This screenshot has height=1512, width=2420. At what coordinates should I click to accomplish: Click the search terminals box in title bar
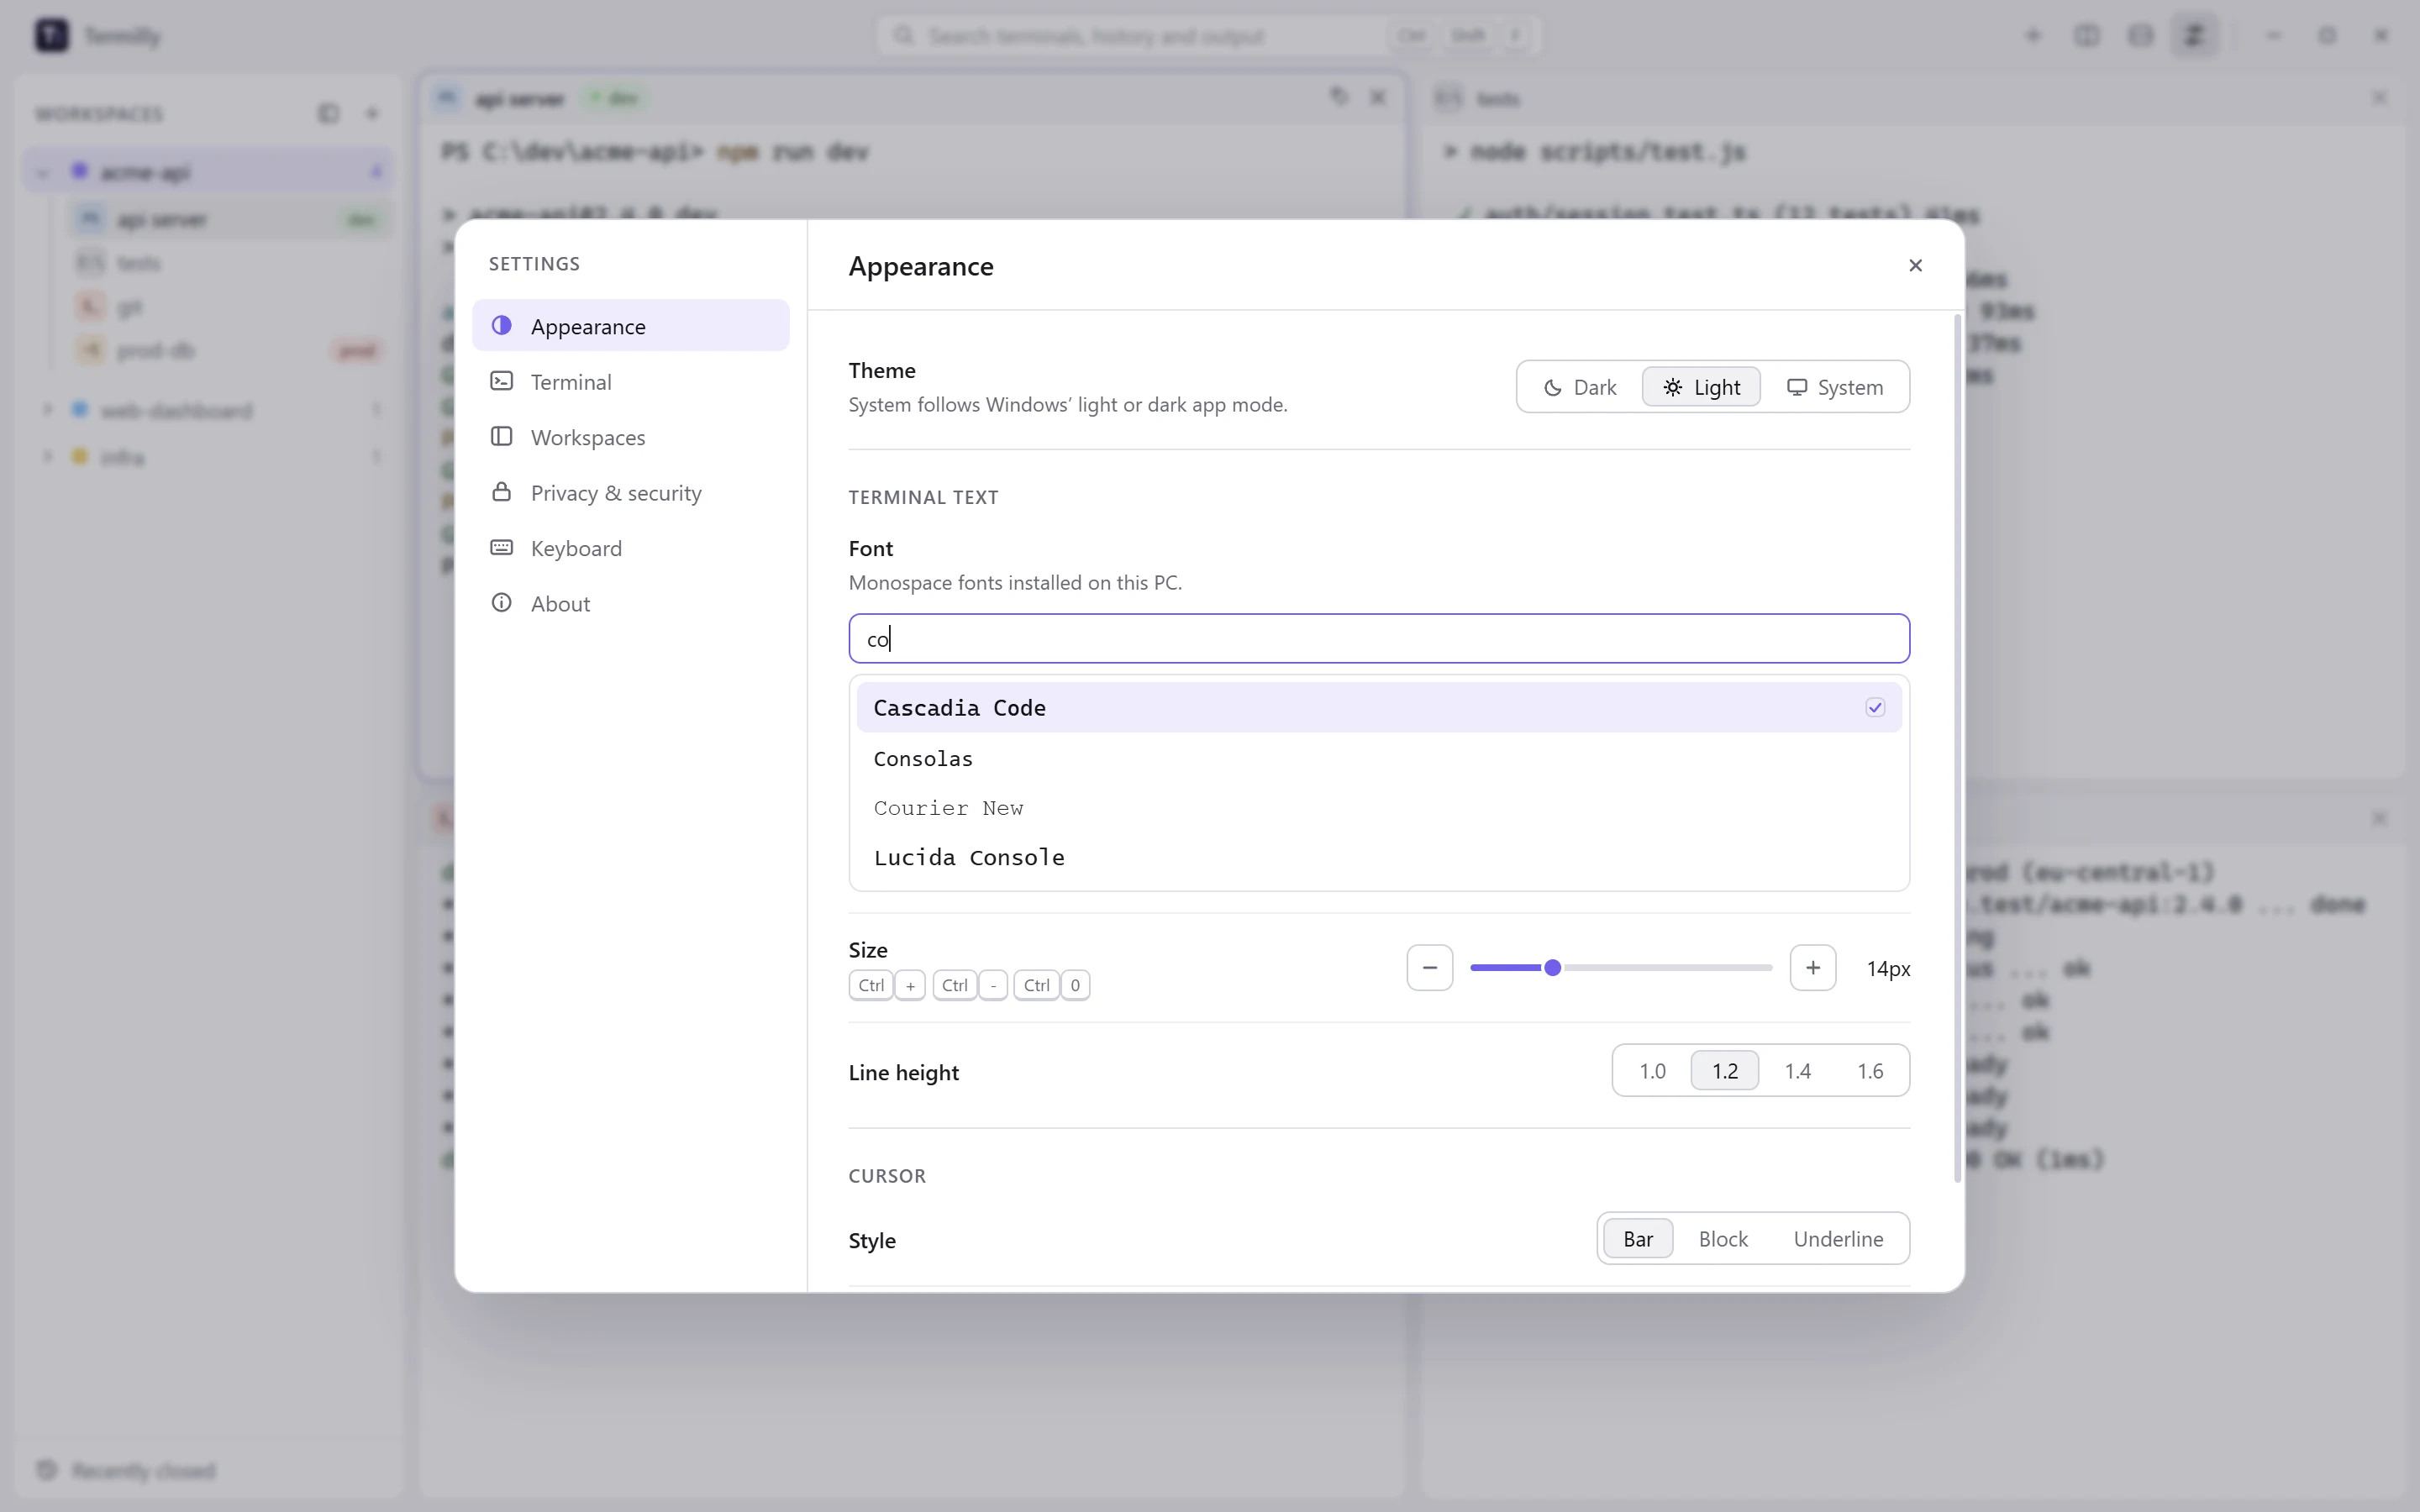1208,36
